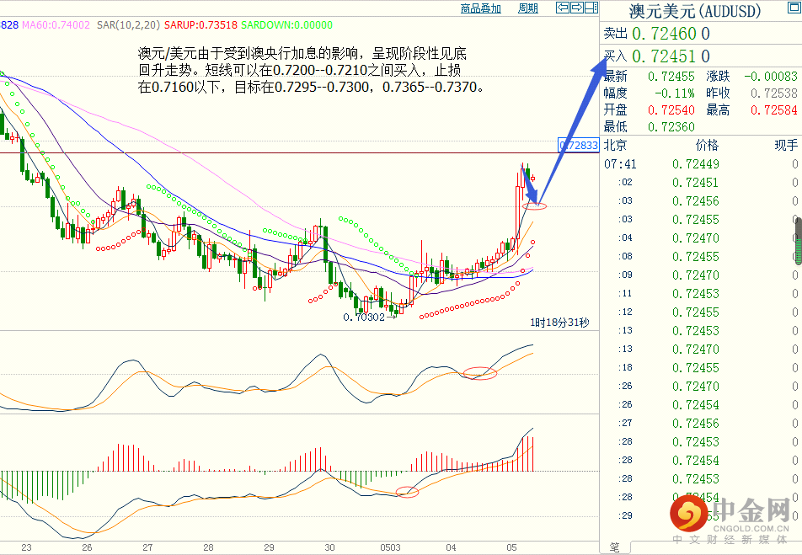Click the 29 date axis label
802x555 pixels.
tap(269, 547)
